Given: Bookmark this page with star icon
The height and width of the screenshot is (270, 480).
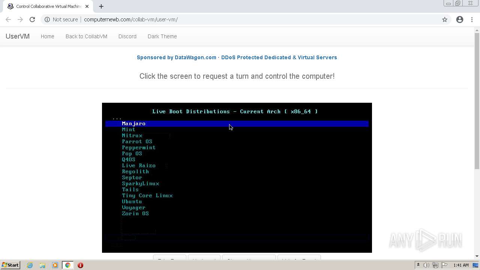Looking at the screenshot, I should (445, 19).
